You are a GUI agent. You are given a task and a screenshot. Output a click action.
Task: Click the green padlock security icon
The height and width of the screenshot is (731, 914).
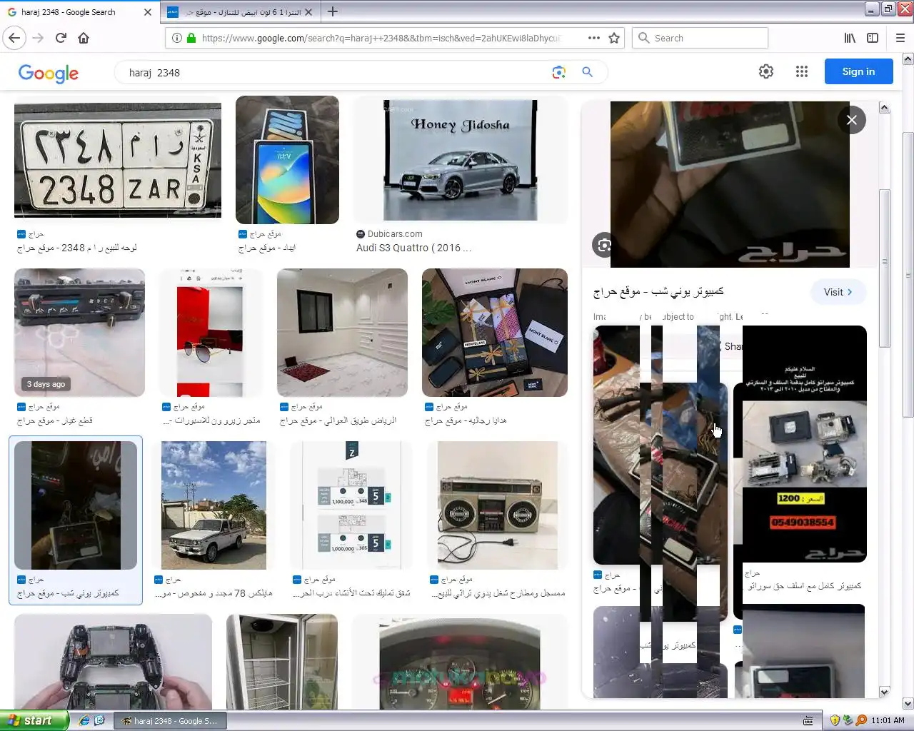(x=191, y=38)
